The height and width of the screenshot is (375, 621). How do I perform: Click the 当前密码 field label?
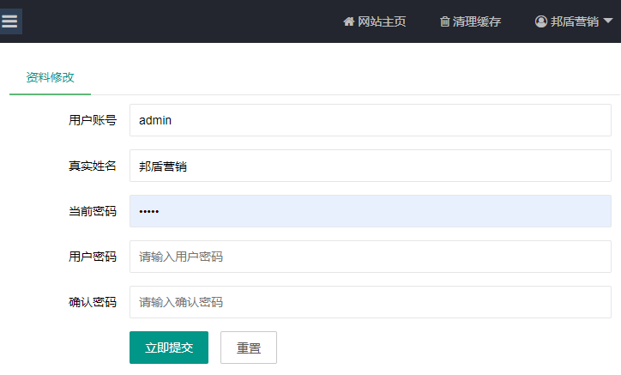[x=92, y=211]
